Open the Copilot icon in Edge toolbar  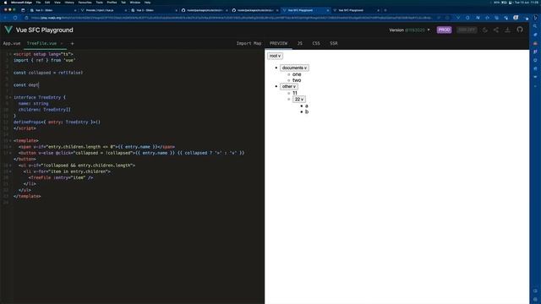(535, 18)
